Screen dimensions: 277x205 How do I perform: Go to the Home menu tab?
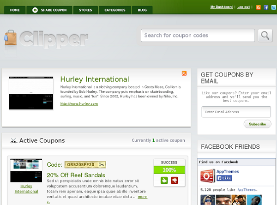pos(15,10)
